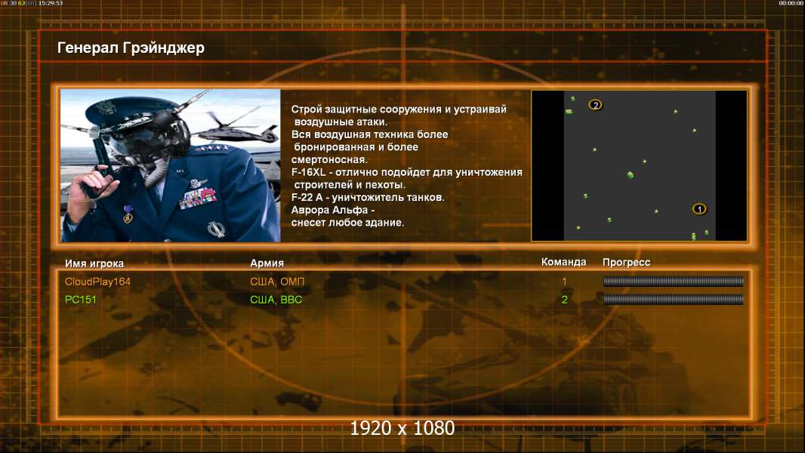Click the bottom-left star on the minimap

[578, 227]
